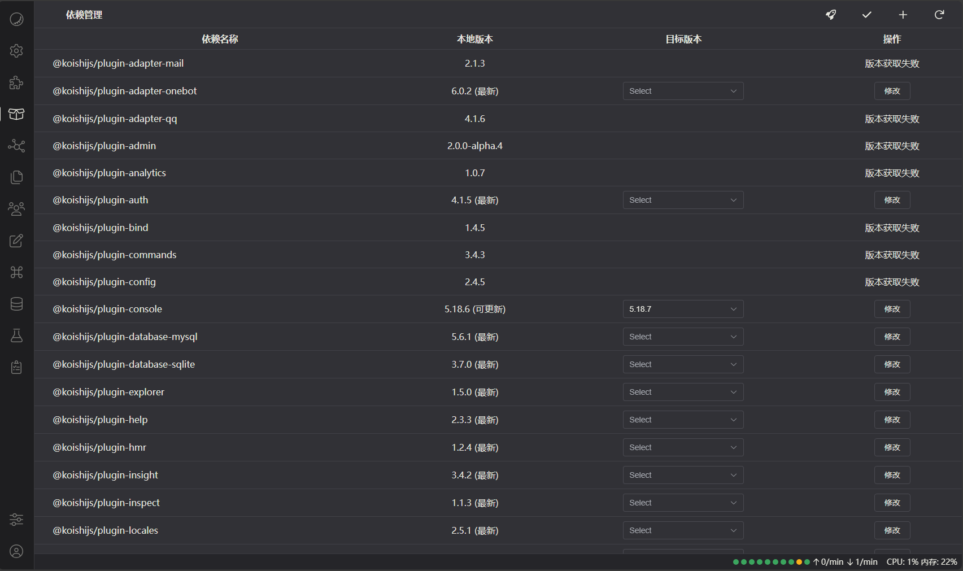Refresh dependencies with the reload icon
The height and width of the screenshot is (571, 963).
(x=939, y=15)
